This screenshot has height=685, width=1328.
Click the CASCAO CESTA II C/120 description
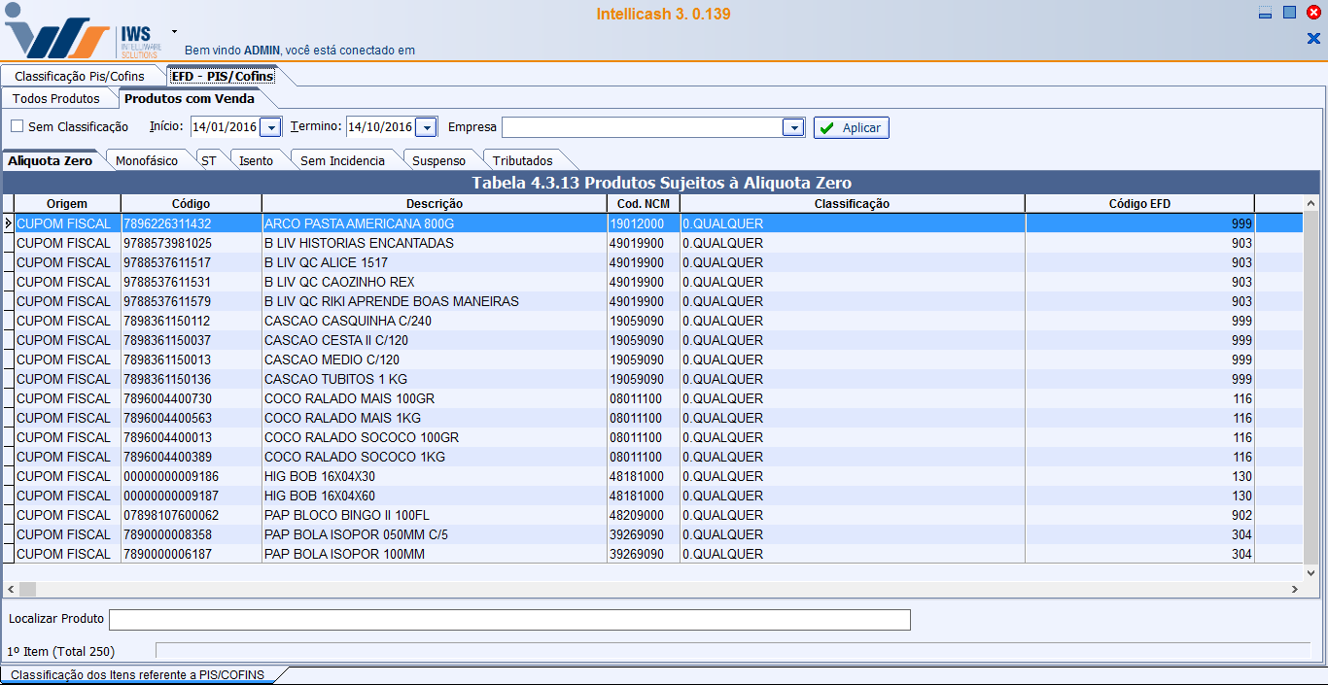336,340
